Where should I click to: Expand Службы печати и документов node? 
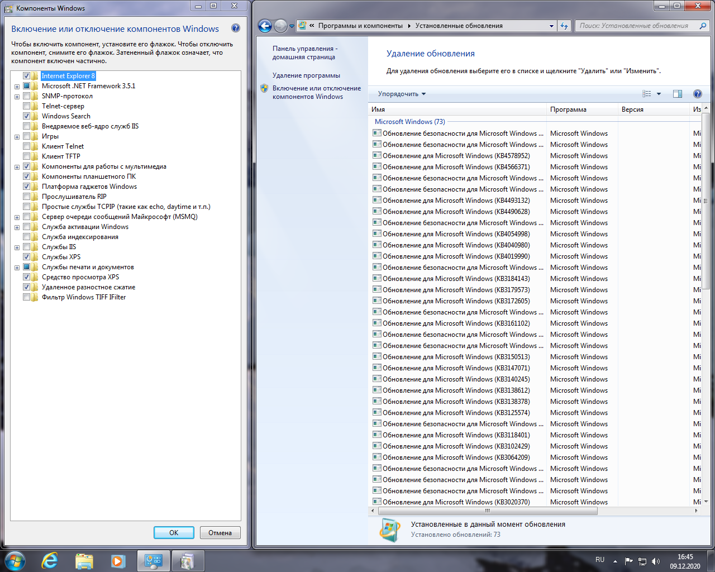pyautogui.click(x=17, y=268)
